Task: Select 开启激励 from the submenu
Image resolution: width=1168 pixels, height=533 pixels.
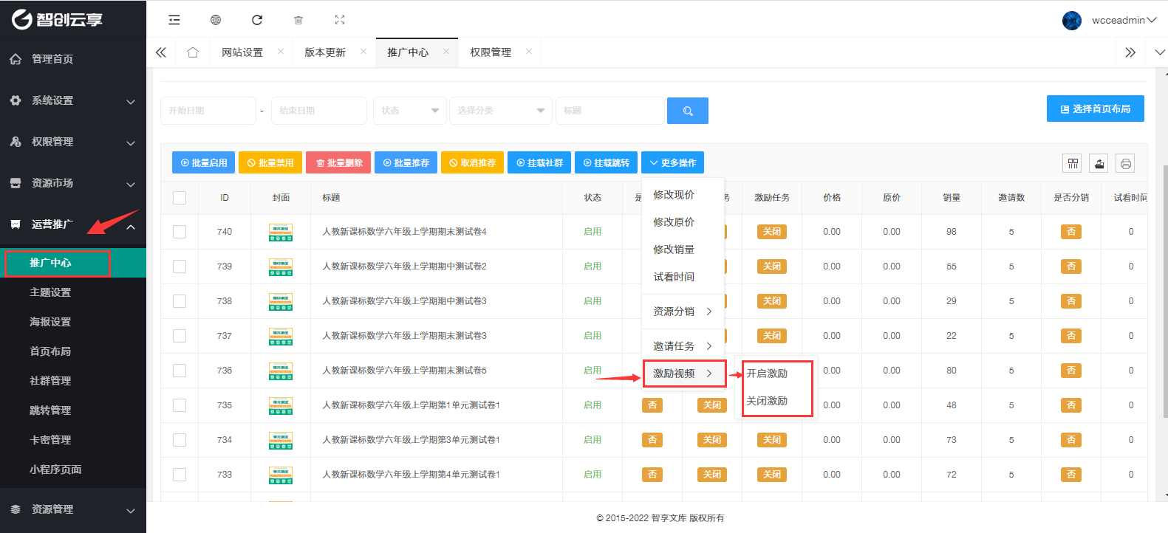Action: 767,374
